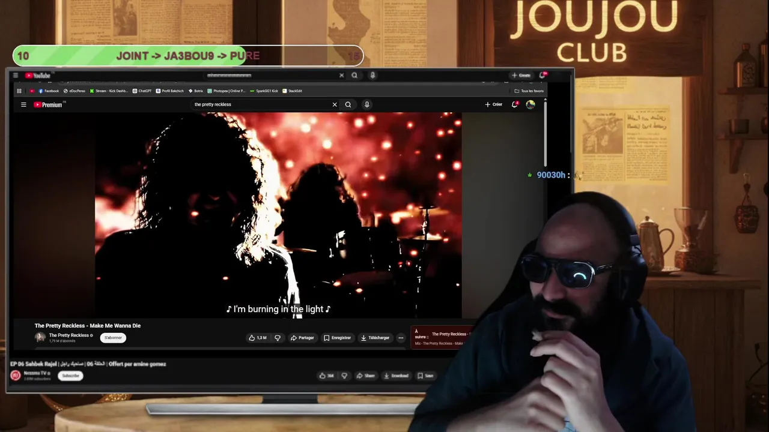The image size is (769, 432).
Task: Open the Créer menu
Action: pos(494,104)
